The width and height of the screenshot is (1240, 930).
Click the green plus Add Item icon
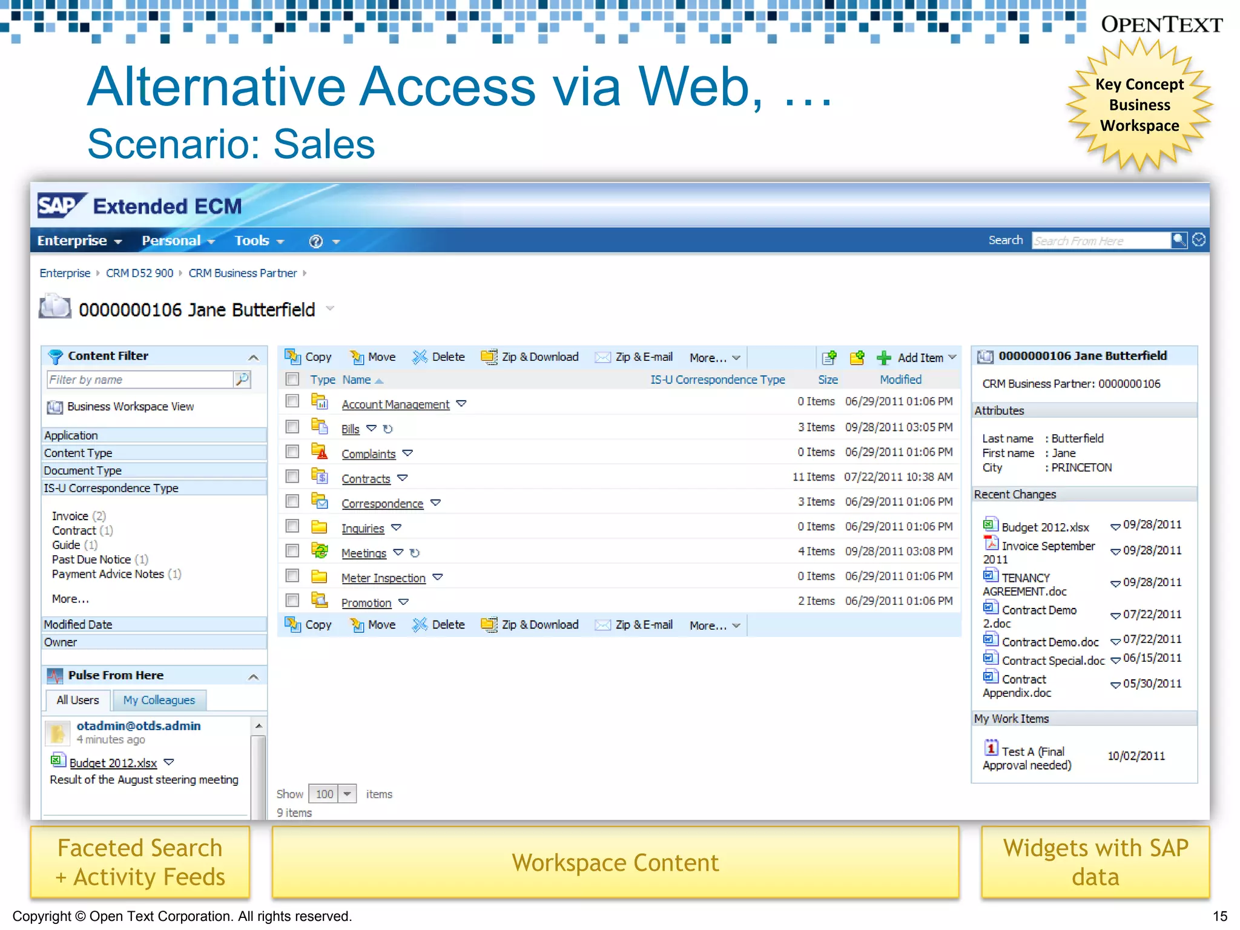coord(884,358)
